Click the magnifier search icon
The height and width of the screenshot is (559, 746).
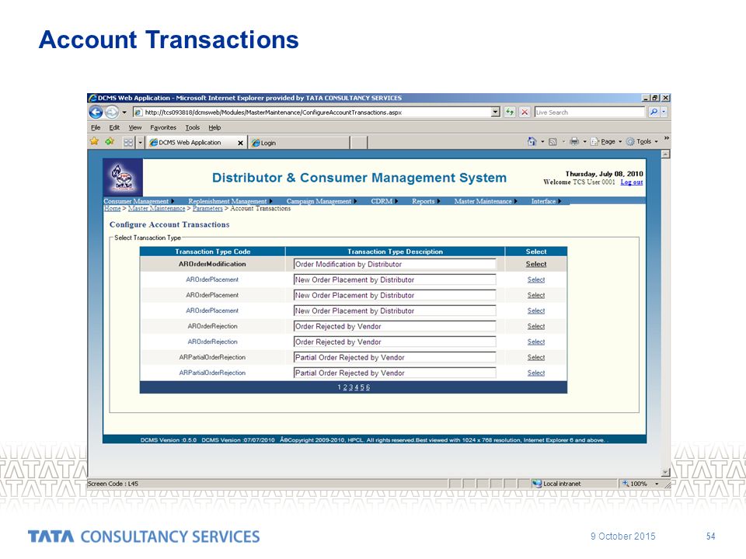click(x=654, y=112)
